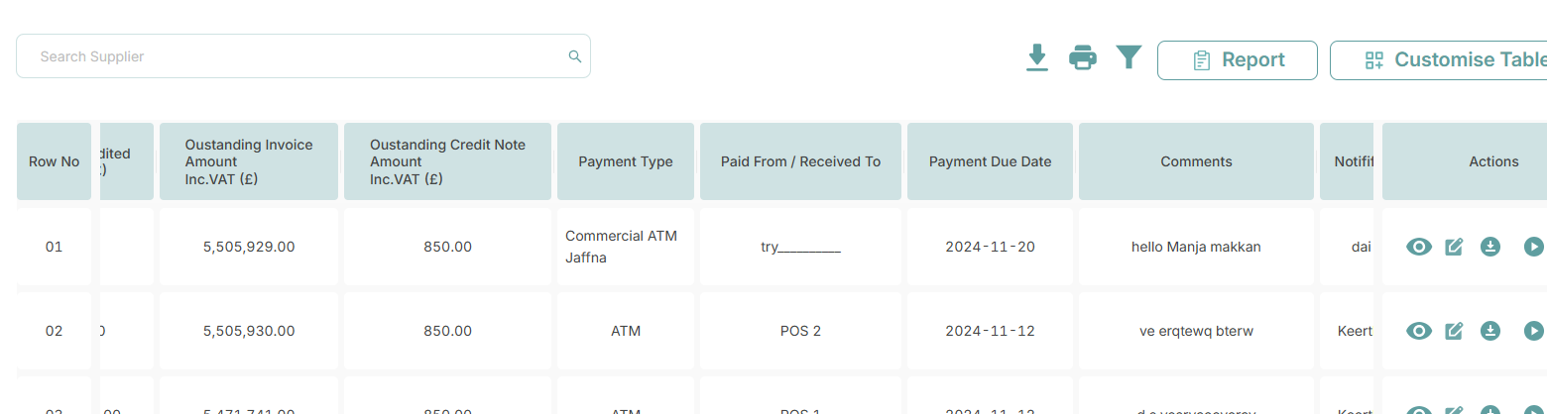Image resolution: width=1547 pixels, height=414 pixels.
Task: Sort by the Payment Due Date column header
Action: coord(990,161)
